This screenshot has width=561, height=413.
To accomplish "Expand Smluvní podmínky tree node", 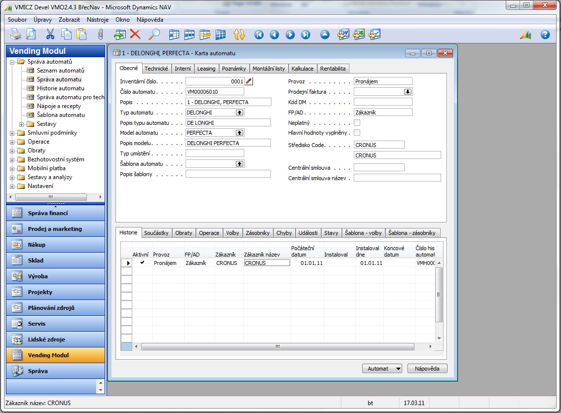I will click(x=12, y=133).
